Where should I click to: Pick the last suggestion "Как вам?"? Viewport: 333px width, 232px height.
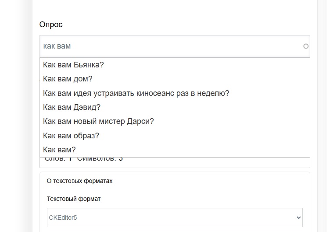59,150
